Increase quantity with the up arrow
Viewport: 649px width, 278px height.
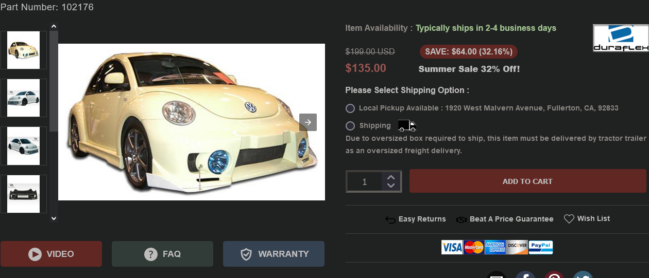(x=390, y=176)
